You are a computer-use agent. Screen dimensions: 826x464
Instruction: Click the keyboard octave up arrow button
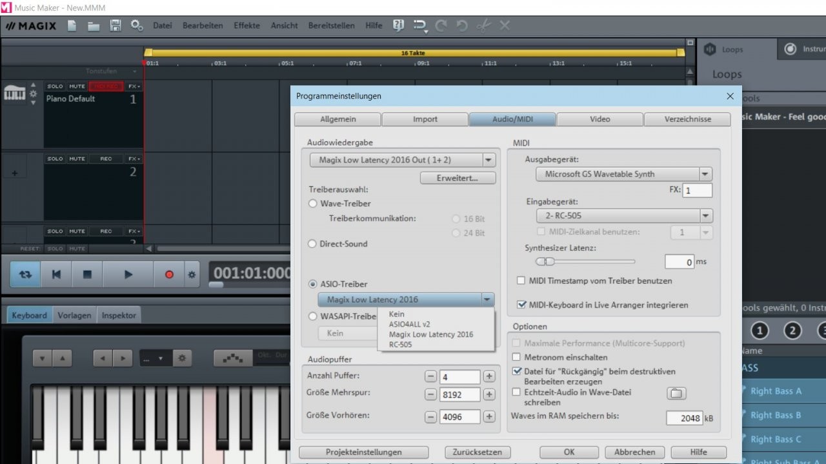[62, 358]
